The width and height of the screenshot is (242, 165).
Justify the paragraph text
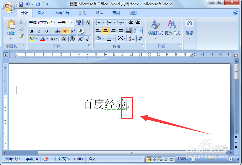click(121, 31)
